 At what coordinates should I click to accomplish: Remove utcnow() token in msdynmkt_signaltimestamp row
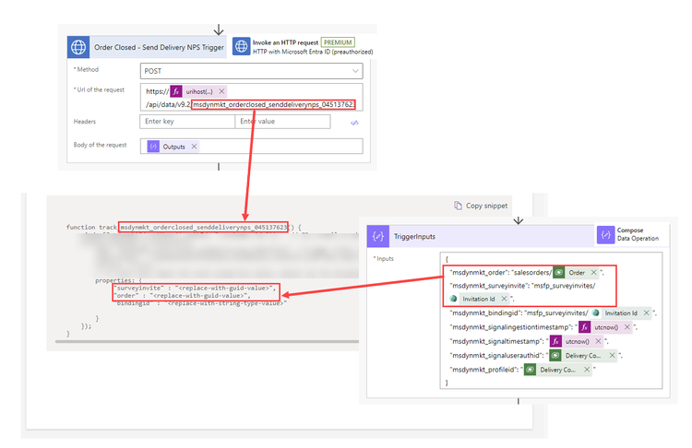pyautogui.click(x=598, y=341)
